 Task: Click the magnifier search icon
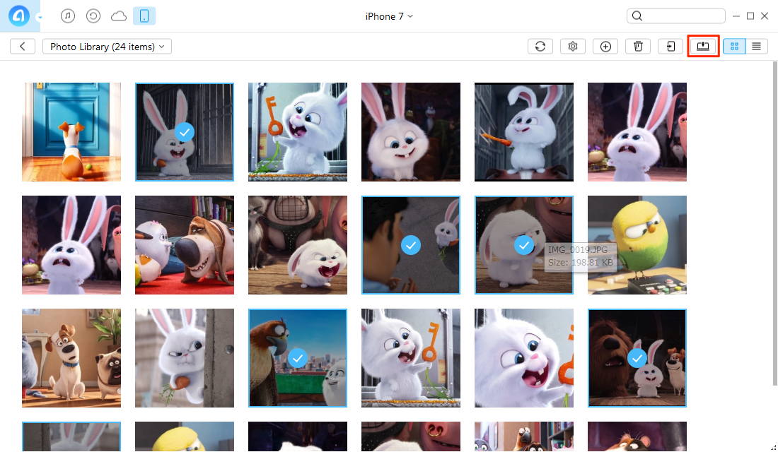(637, 16)
